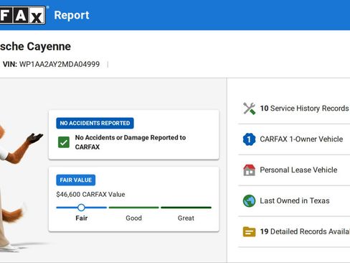Viewport: 350px width, 263px height.
Task: Click the No Accidents or Damage Reported text
Action: 131,142
